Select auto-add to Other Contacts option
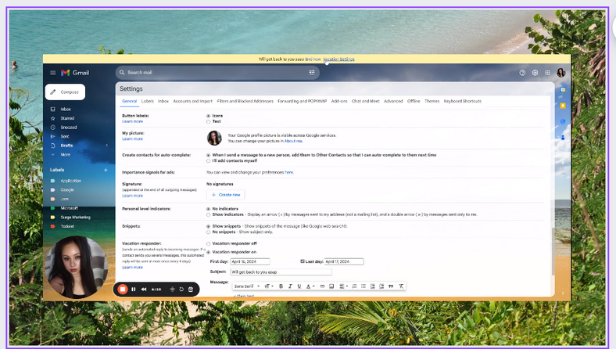 click(208, 156)
